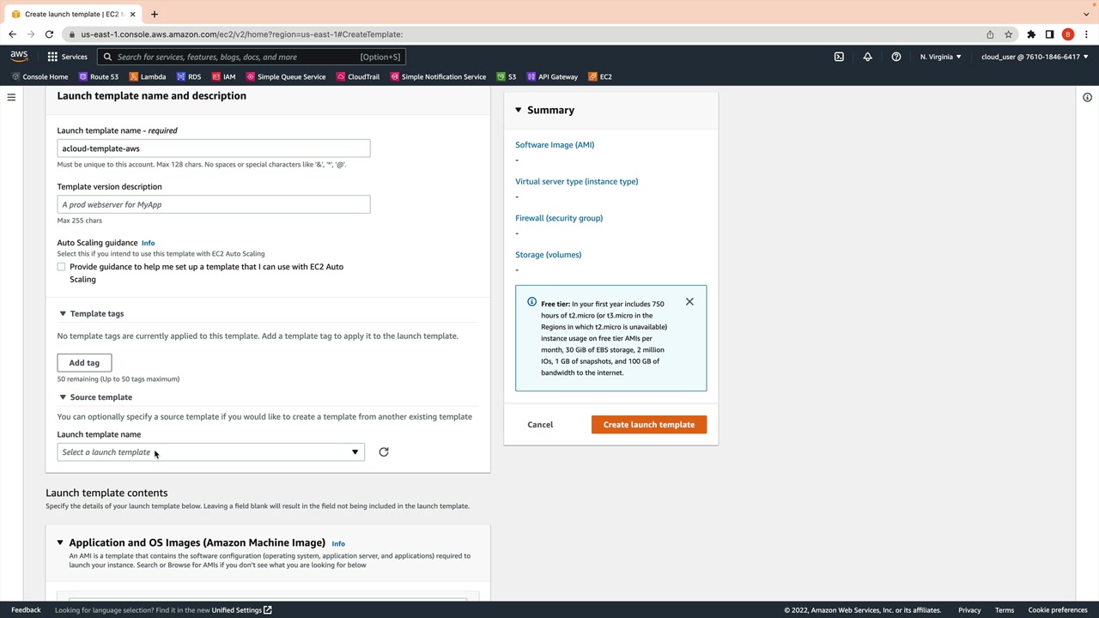
Task: Open the Simple Notification Service shortcut
Action: [x=438, y=76]
